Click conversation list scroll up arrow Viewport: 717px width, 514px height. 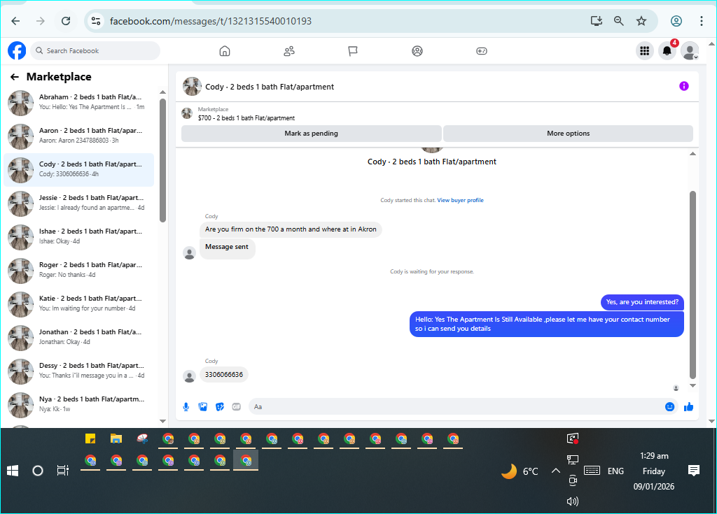coord(162,92)
